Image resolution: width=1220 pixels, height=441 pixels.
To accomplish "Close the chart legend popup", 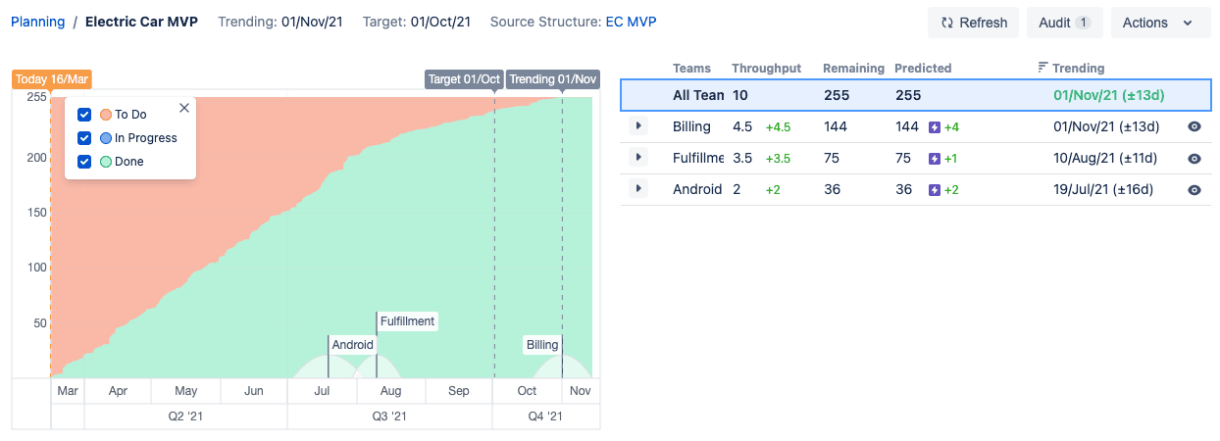I will tap(183, 109).
